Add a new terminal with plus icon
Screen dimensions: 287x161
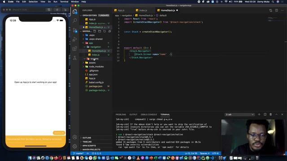(259, 114)
